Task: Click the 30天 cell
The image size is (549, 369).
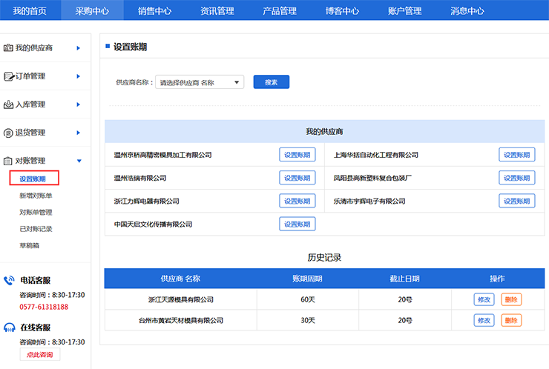Action: 308,320
